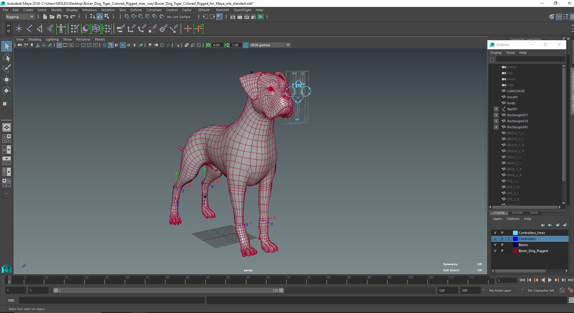Screen dimensions: 574x313
Task: Toggle the viewport grid display icon
Action: coord(59,45)
